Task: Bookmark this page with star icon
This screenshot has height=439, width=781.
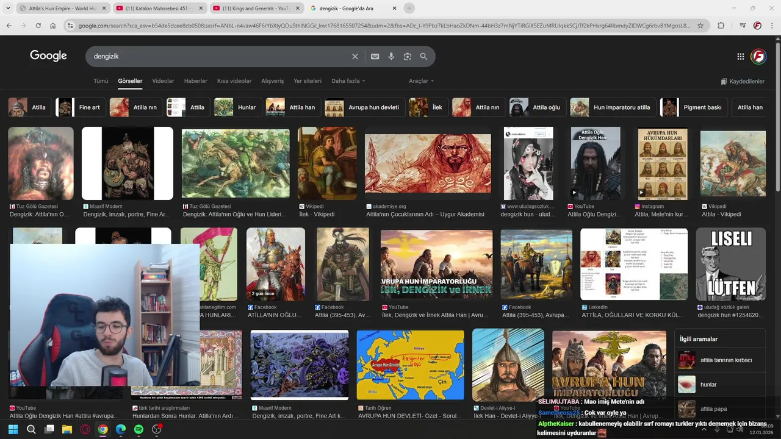Action: point(700,26)
